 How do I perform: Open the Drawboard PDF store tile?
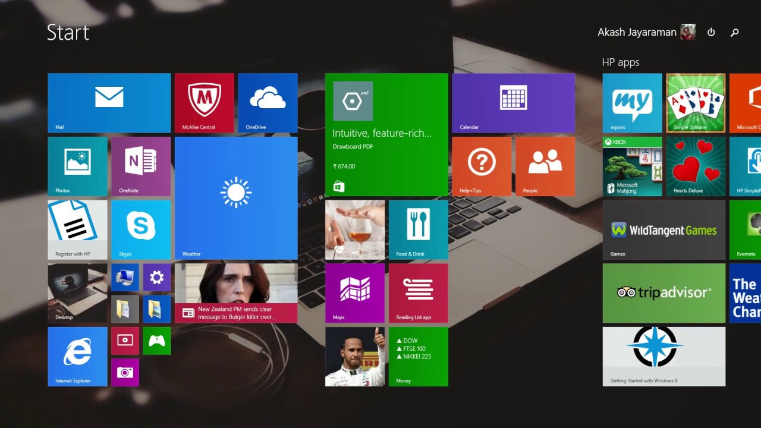[x=386, y=134]
